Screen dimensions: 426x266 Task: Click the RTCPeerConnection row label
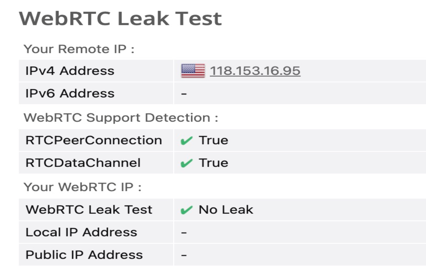pyautogui.click(x=94, y=140)
